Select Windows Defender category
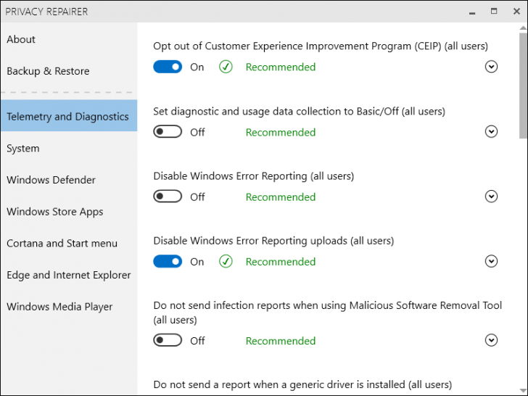 [x=51, y=180]
